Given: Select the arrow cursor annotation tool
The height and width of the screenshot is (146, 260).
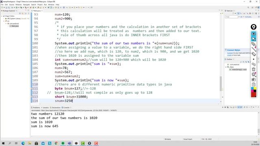Looking at the screenshot, I should click(253, 39).
